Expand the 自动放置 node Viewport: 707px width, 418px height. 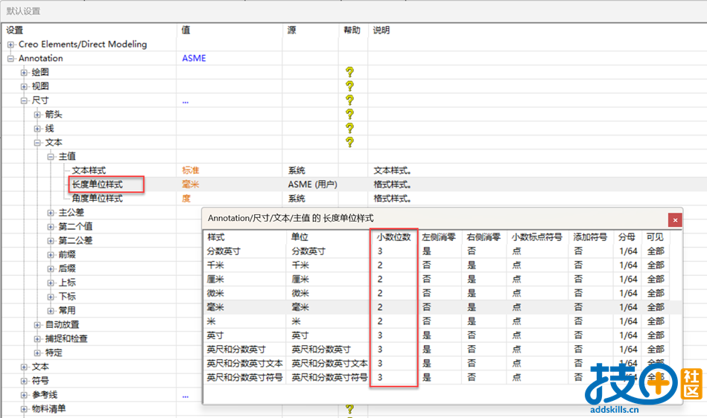pyautogui.click(x=37, y=325)
